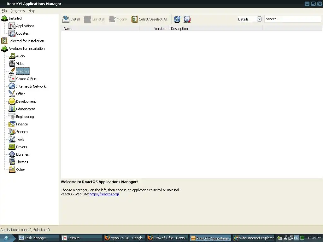Click the Audio music note icon
The width and height of the screenshot is (323, 242).
[12, 56]
